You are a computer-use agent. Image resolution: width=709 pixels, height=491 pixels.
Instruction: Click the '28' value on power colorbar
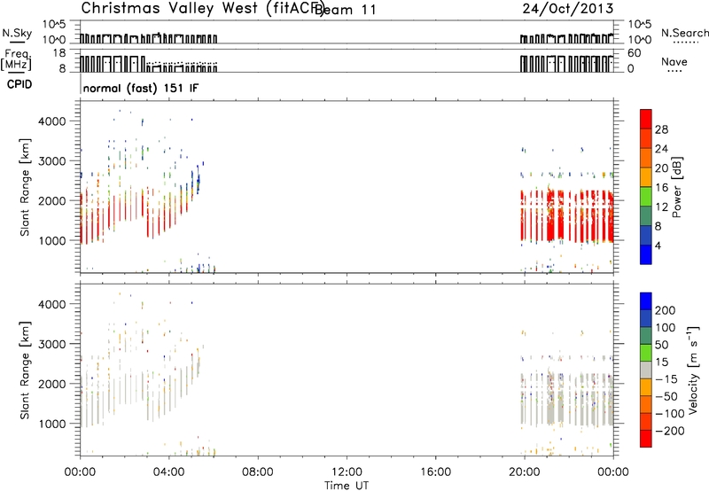(661, 129)
